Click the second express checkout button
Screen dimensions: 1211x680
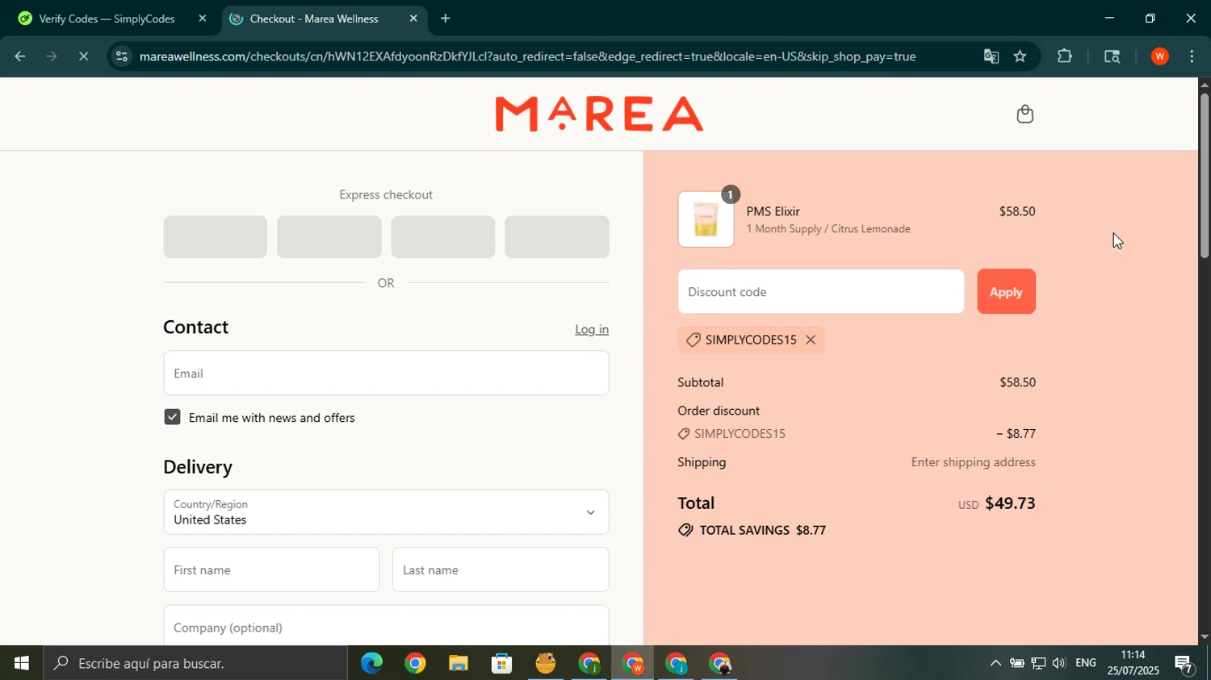329,237
